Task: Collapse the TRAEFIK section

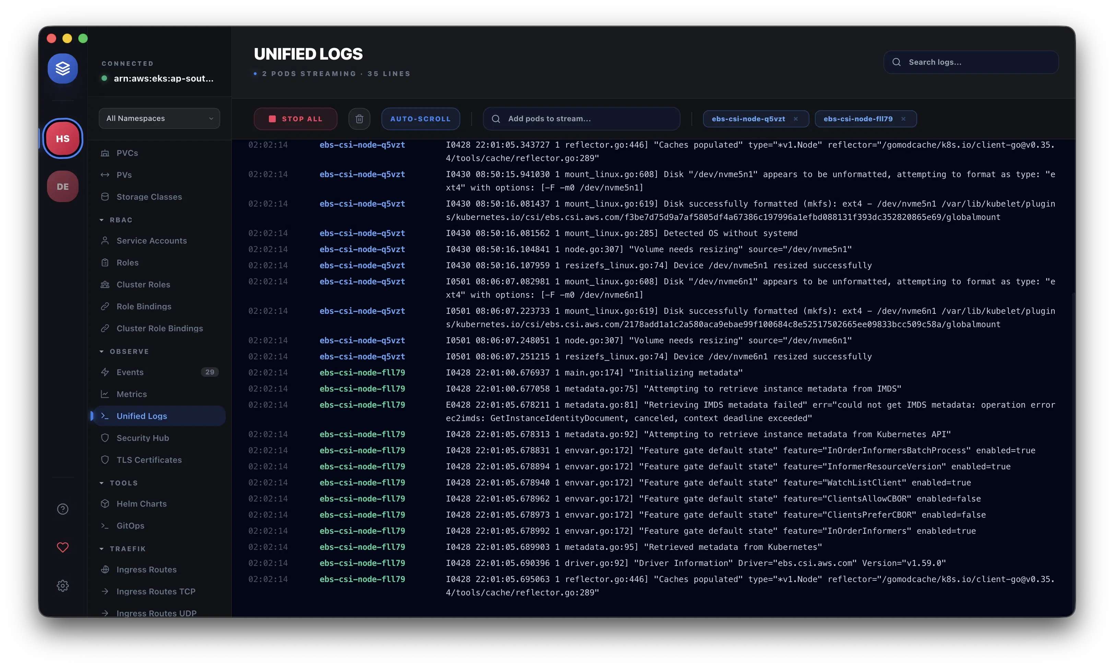Action: pyautogui.click(x=122, y=549)
